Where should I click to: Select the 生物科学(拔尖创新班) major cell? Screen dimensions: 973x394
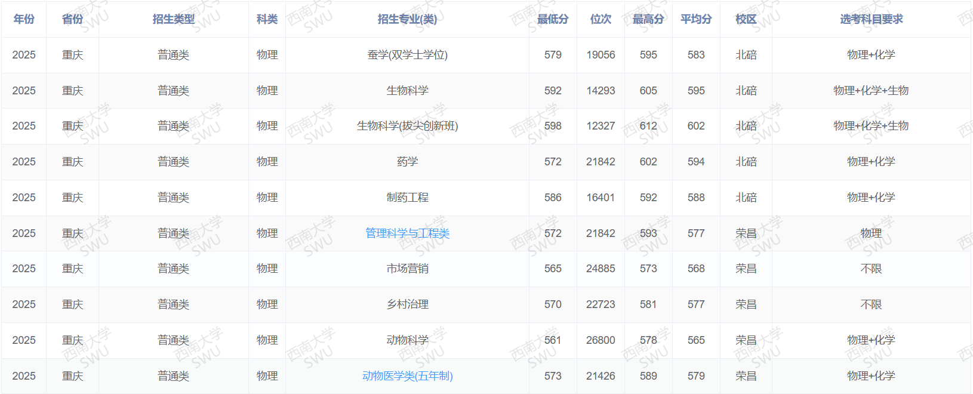[407, 126]
